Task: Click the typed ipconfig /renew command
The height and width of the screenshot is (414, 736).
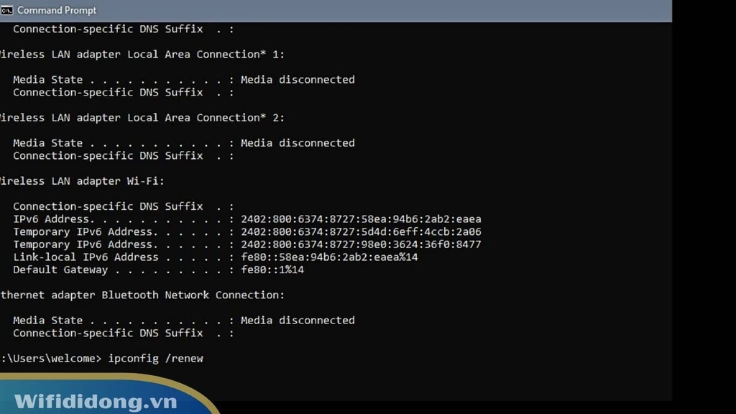Action: 156,358
